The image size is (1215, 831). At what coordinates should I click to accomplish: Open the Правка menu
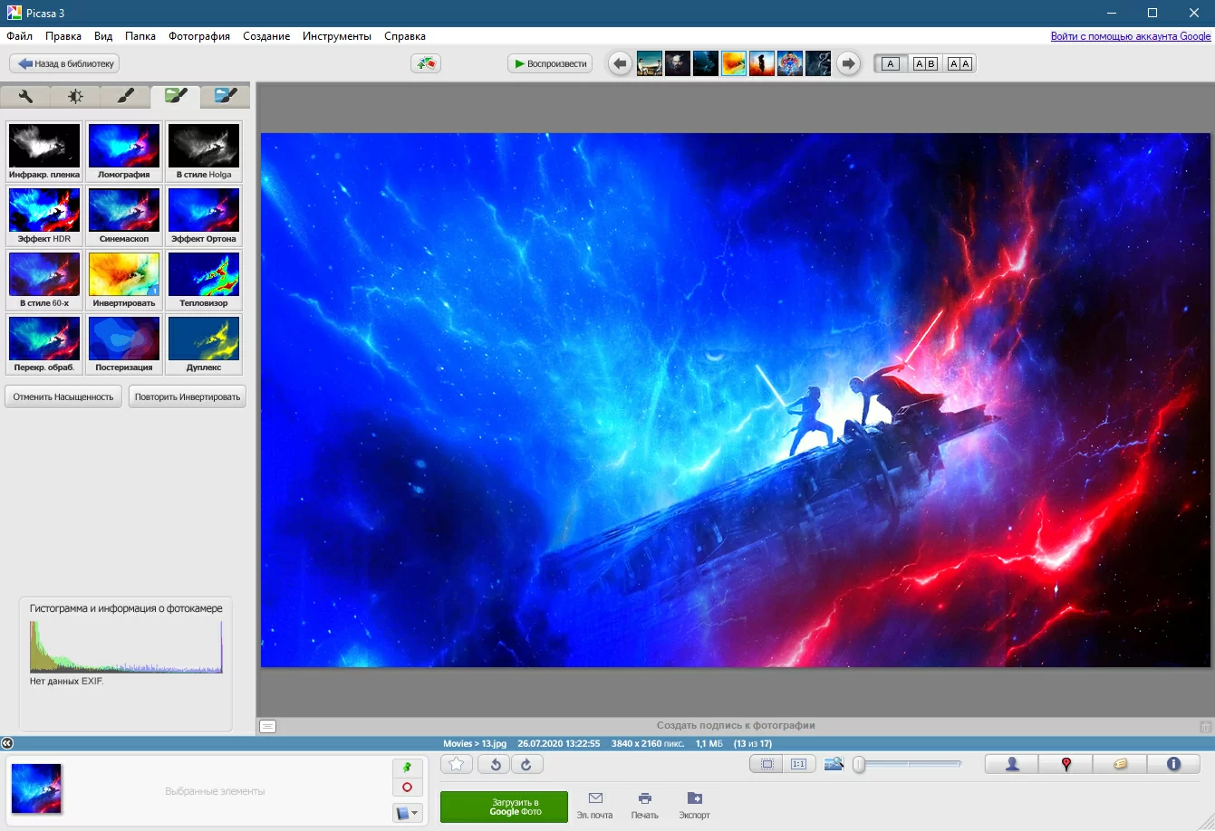(63, 36)
